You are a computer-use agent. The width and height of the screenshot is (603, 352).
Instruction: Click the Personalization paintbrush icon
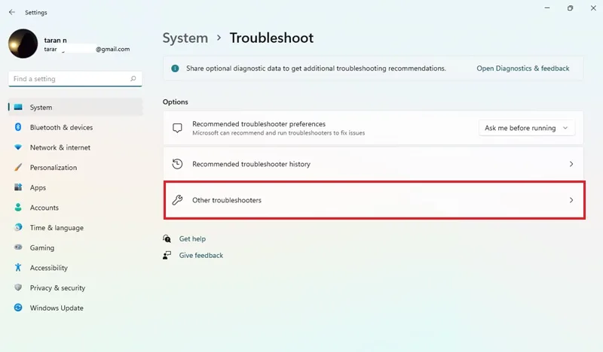[x=18, y=167]
